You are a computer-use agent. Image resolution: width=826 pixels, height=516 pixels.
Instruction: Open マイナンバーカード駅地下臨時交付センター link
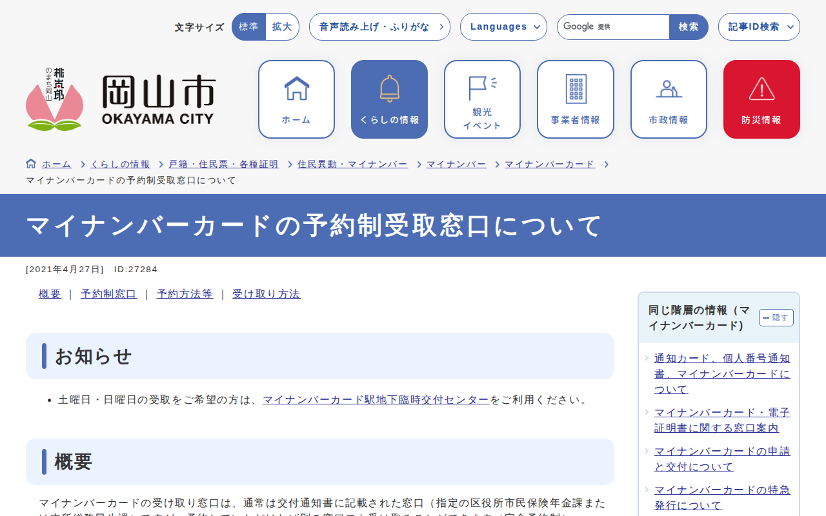click(376, 400)
